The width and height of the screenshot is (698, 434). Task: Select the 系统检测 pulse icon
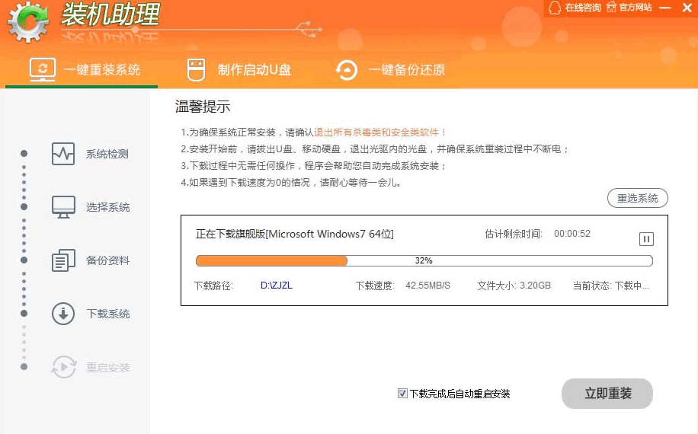point(63,154)
